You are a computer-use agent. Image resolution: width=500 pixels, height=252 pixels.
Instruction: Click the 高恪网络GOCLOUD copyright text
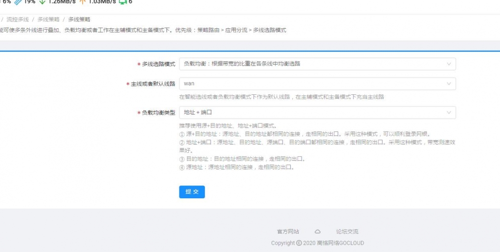[340, 243]
